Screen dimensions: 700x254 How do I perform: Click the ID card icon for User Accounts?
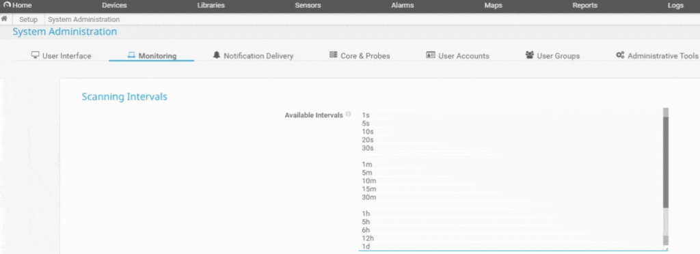431,55
